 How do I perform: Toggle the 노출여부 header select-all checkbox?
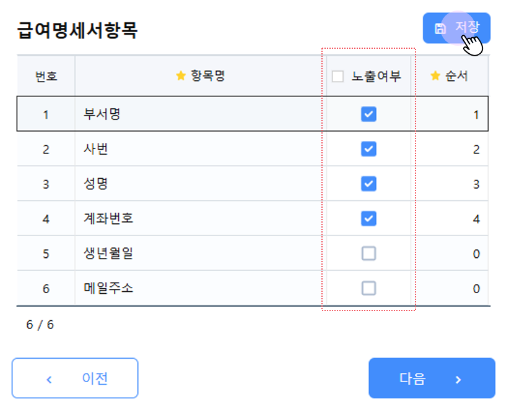pyautogui.click(x=337, y=77)
